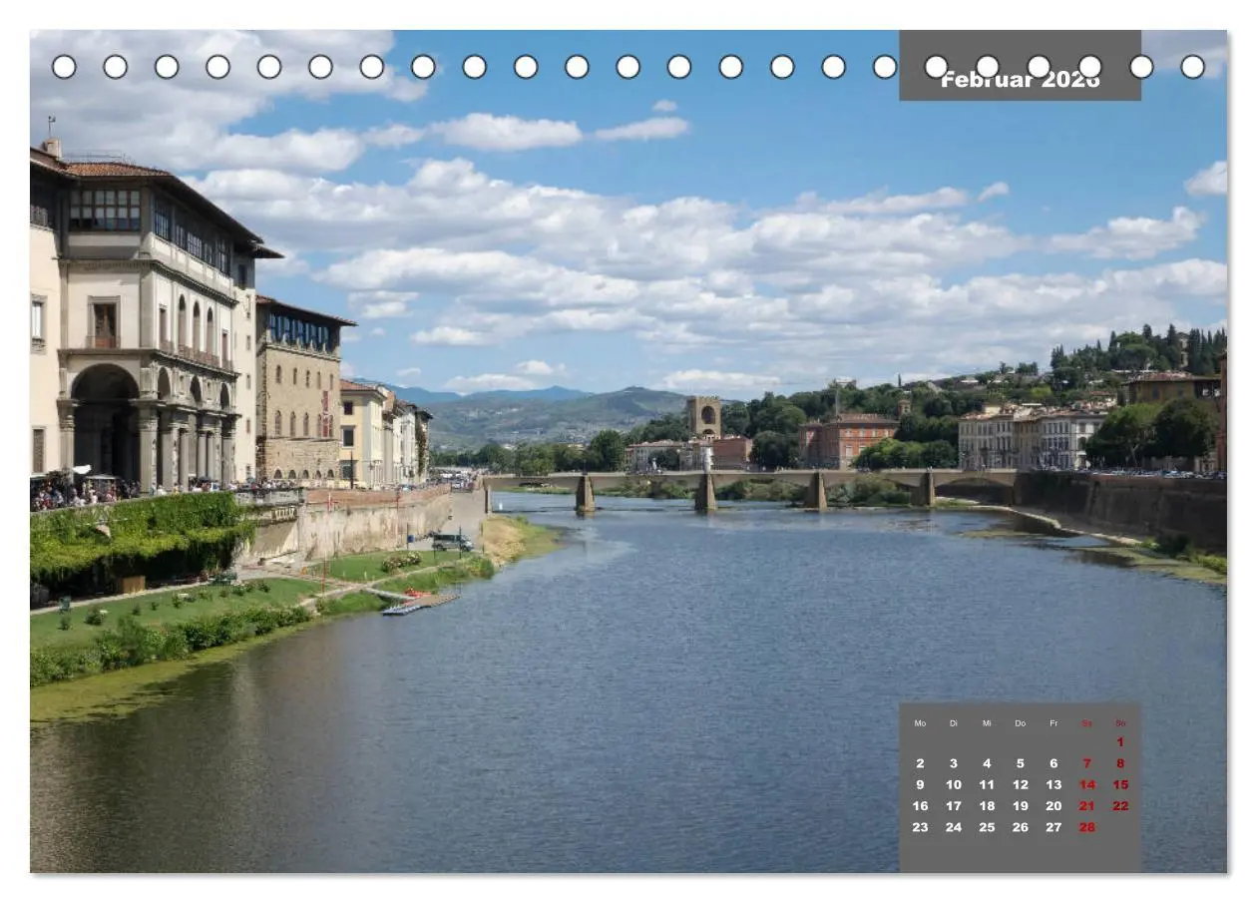1257x903 pixels.
Task: Click the stone tower behind the bridge
Action: tap(703, 416)
